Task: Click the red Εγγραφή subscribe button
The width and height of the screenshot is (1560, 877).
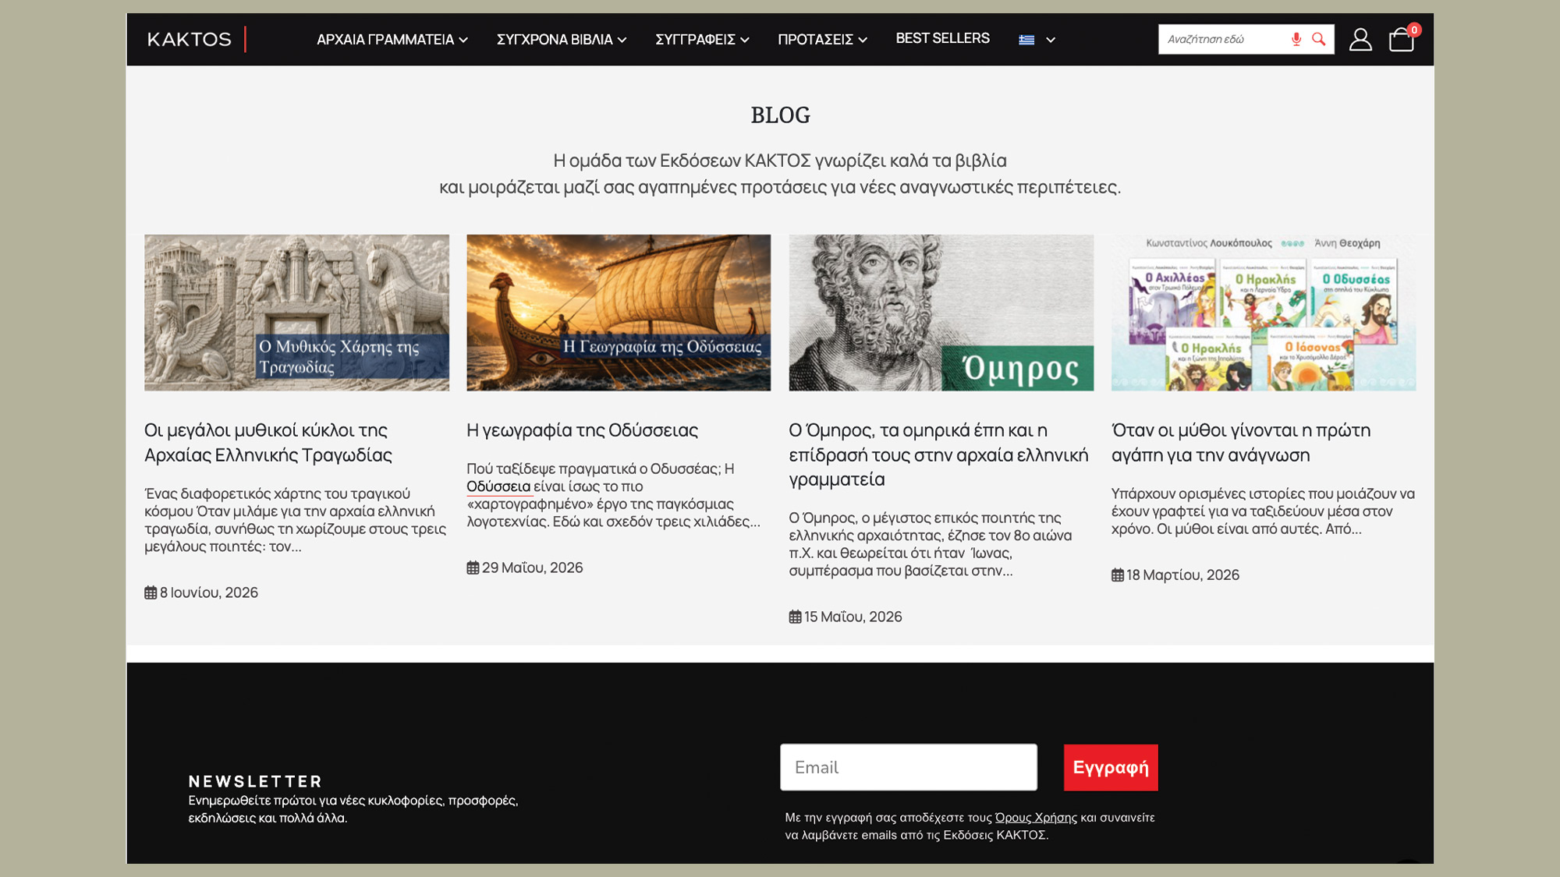Action: [x=1111, y=767]
